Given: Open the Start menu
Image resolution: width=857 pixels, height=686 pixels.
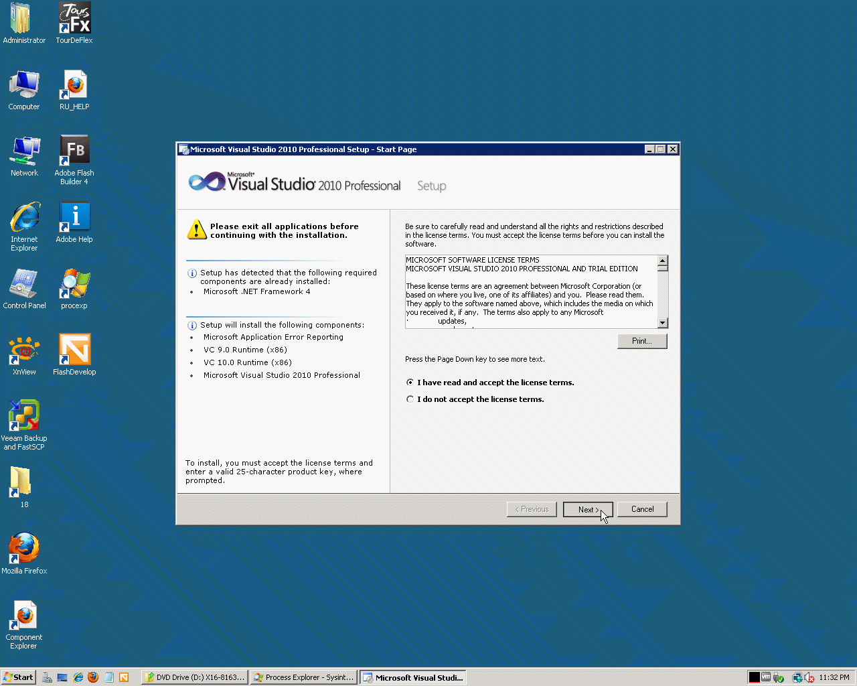Looking at the screenshot, I should pos(18,677).
